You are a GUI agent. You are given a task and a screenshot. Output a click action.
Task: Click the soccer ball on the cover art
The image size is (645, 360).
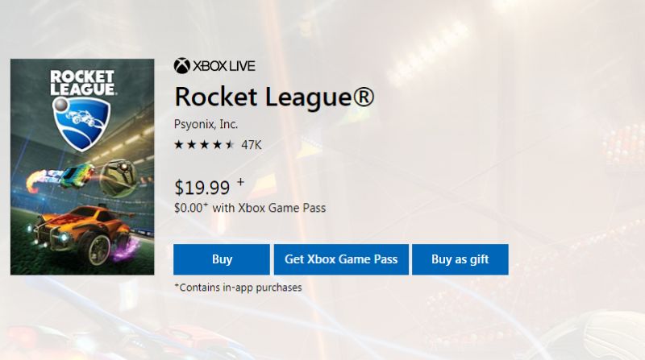coord(115,172)
